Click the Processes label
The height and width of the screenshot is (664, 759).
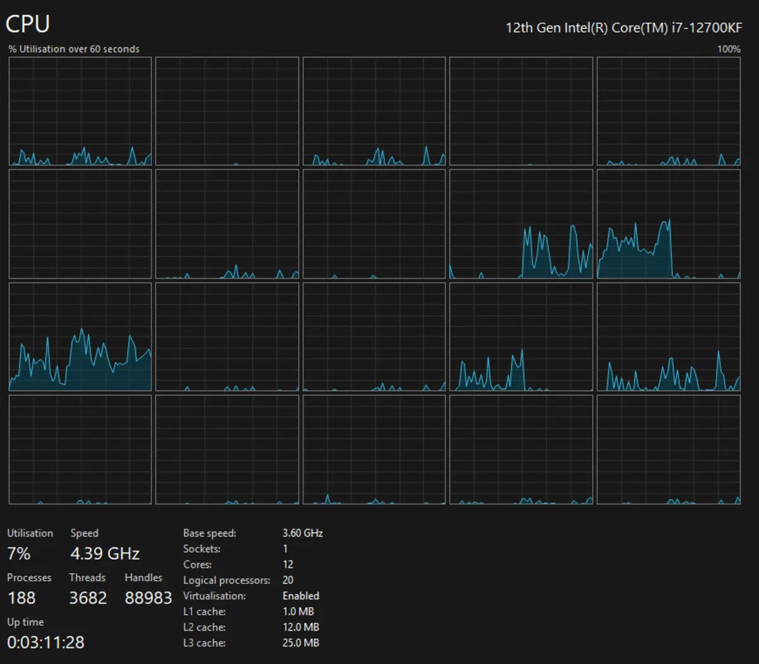tap(29, 577)
